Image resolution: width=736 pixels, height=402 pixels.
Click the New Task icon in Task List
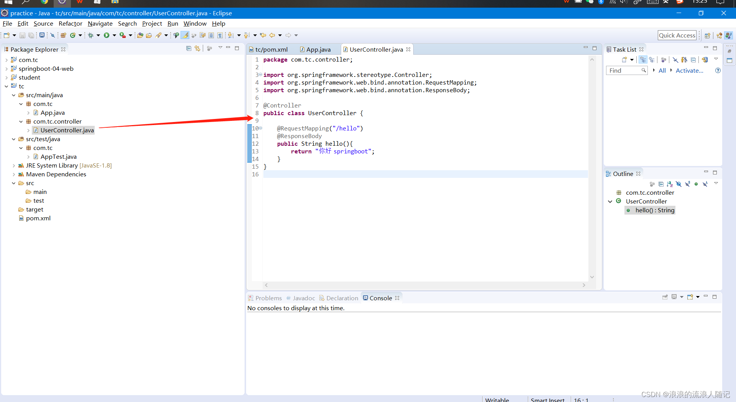click(x=624, y=60)
